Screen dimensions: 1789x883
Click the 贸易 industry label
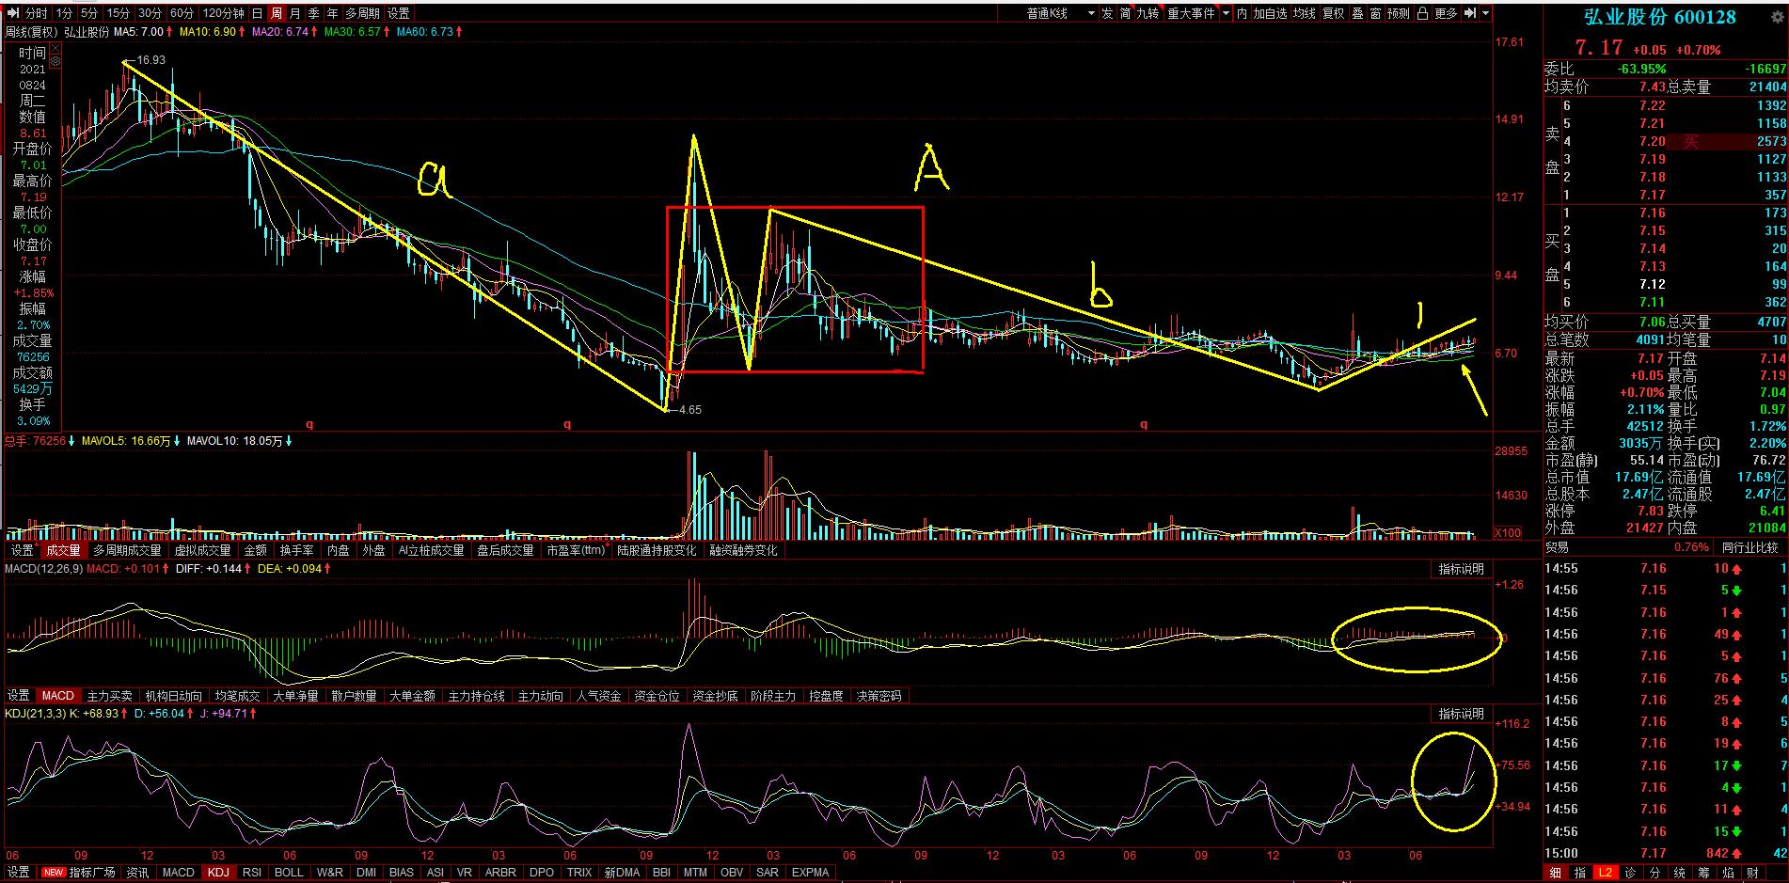1558,547
